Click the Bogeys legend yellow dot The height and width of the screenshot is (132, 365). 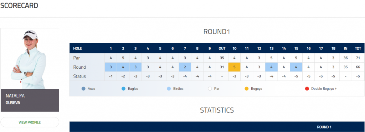247,89
